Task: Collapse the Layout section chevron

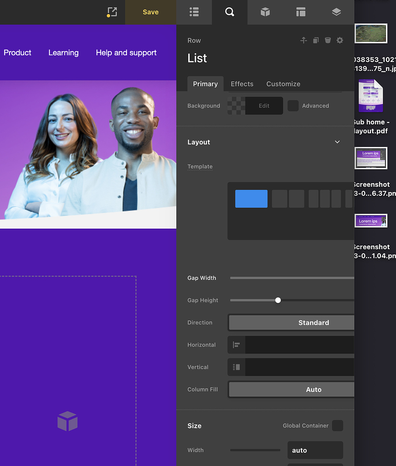Action: [x=337, y=142]
